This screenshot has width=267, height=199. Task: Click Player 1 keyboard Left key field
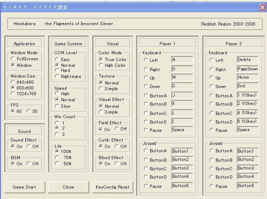coord(182,60)
